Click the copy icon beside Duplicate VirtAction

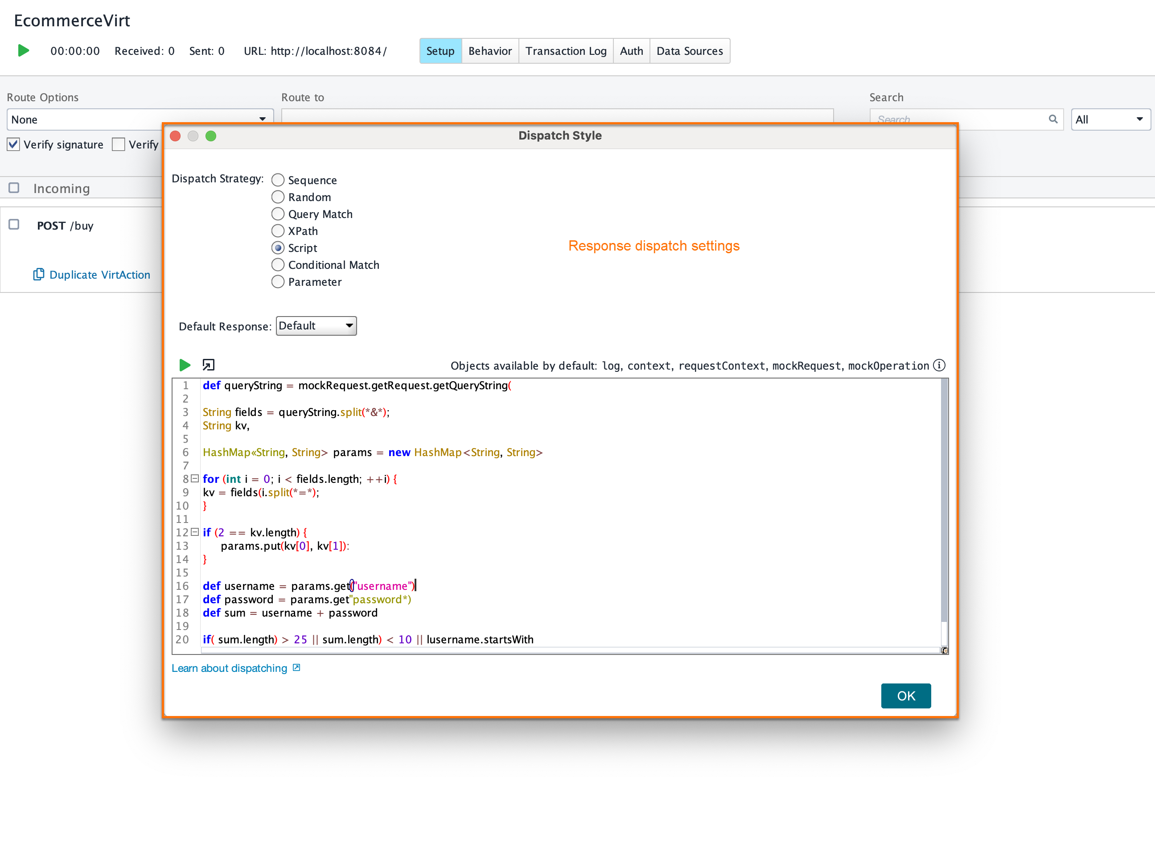pyautogui.click(x=39, y=274)
